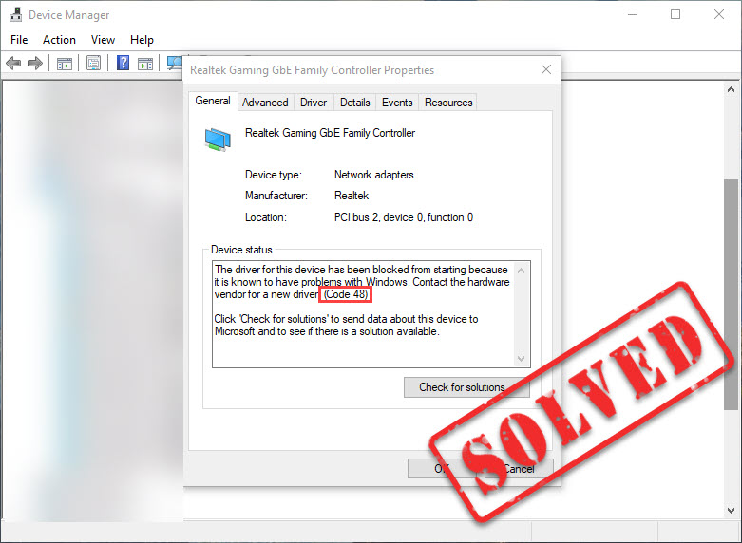
Task: Go to the Resources tab
Action: pos(448,103)
